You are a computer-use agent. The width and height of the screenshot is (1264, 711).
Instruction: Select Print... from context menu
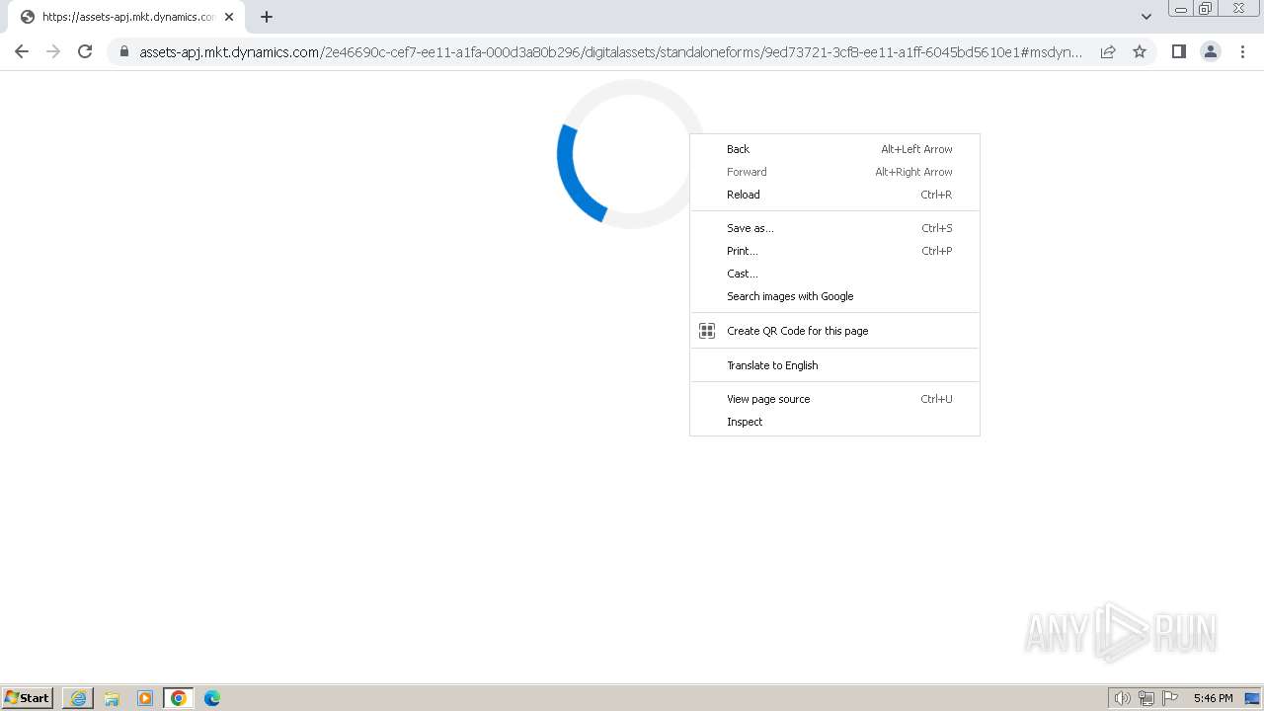[x=834, y=251]
